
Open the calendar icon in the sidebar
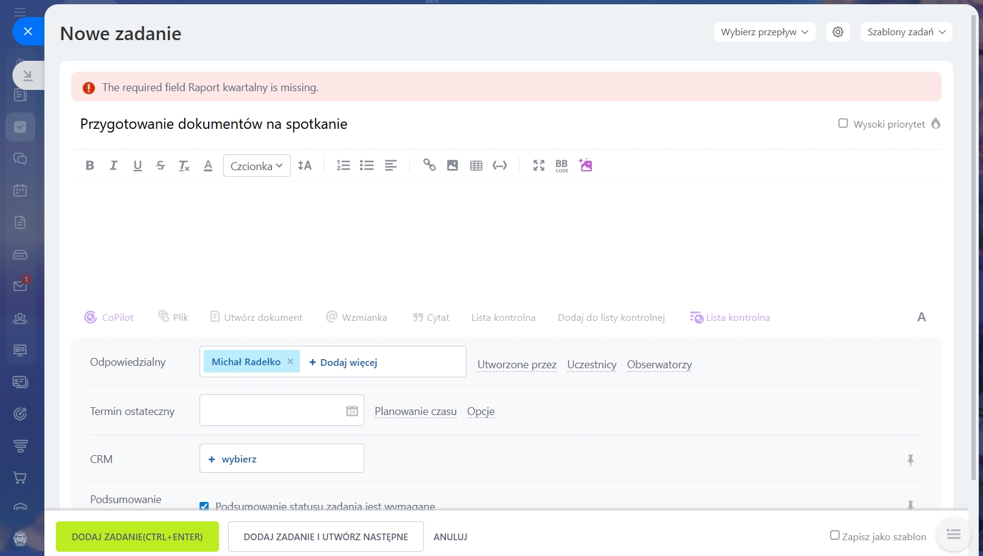20,190
